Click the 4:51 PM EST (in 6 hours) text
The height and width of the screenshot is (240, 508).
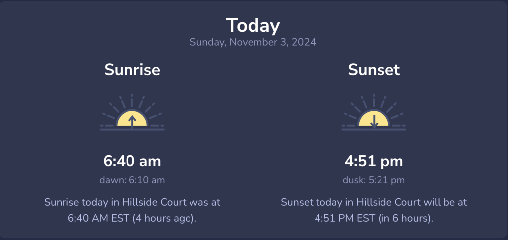[x=374, y=218]
